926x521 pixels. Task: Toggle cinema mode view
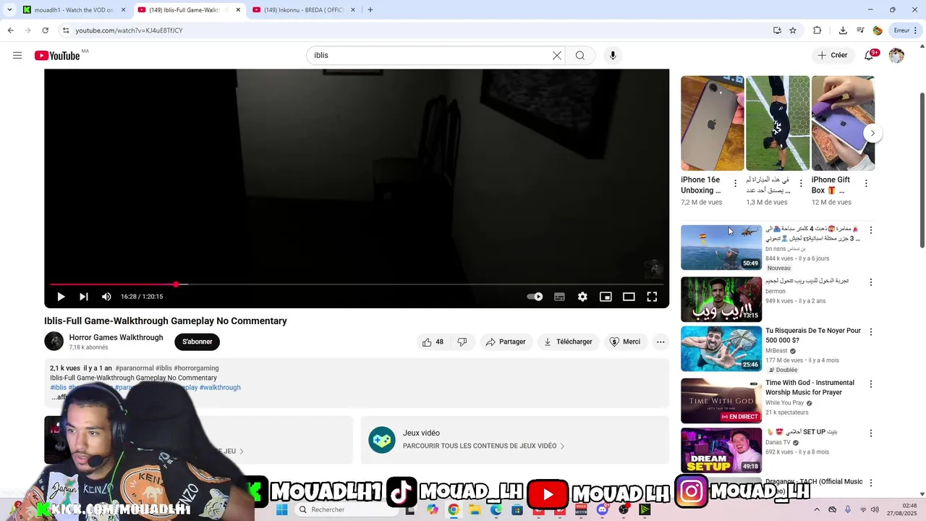point(629,297)
